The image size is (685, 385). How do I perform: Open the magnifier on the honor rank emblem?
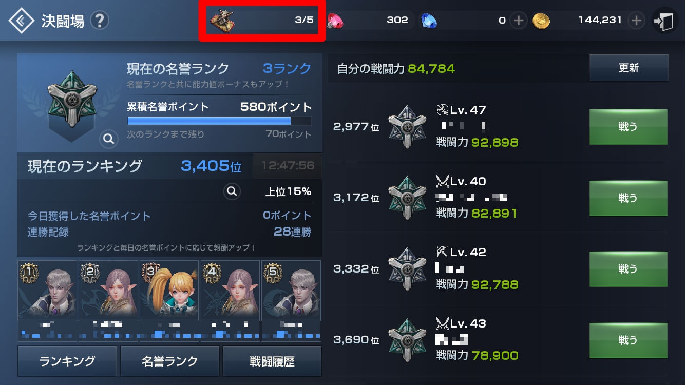click(108, 139)
